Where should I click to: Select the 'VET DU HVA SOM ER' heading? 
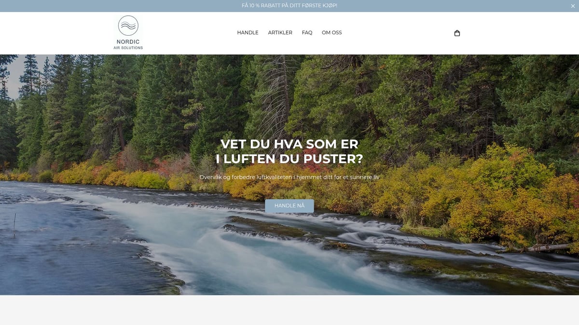tap(289, 144)
